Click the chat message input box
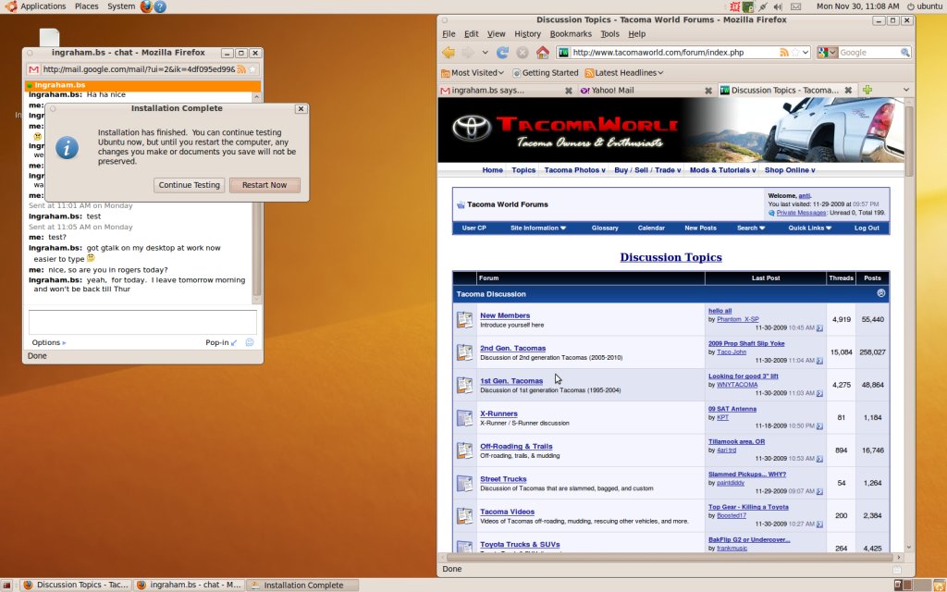Screen dimensions: 947x592 (x=142, y=322)
